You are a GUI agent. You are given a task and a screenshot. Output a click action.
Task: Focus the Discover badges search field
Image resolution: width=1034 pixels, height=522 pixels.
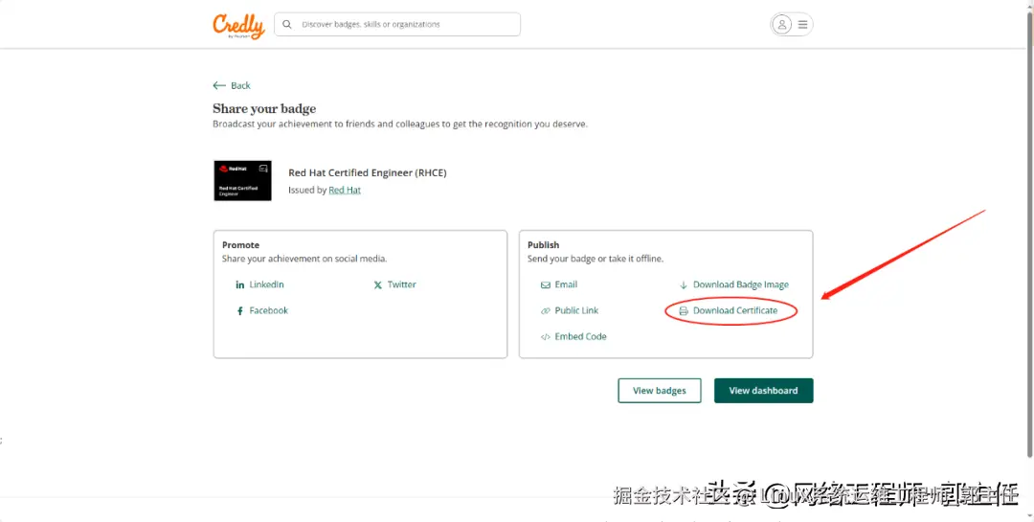(397, 24)
